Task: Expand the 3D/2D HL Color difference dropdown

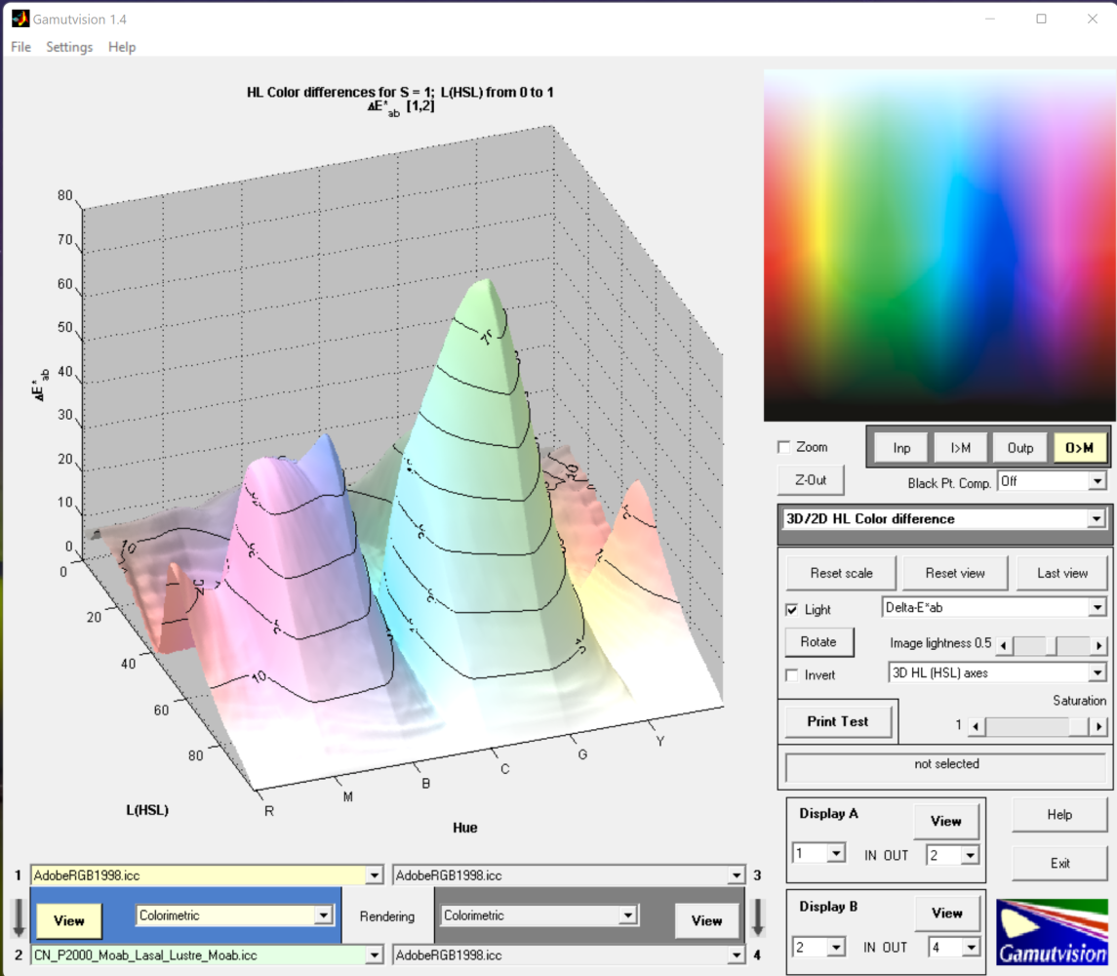Action: (1097, 519)
